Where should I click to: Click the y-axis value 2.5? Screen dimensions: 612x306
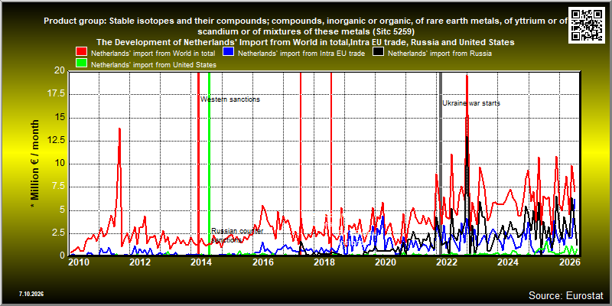coord(59,233)
